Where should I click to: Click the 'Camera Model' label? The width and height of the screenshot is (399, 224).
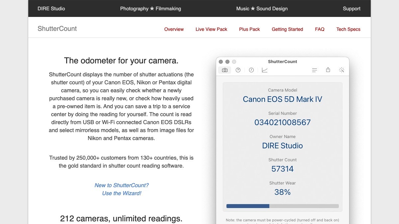click(x=283, y=90)
